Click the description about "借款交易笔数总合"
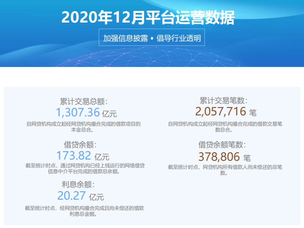The image size is (304, 228). point(225,127)
